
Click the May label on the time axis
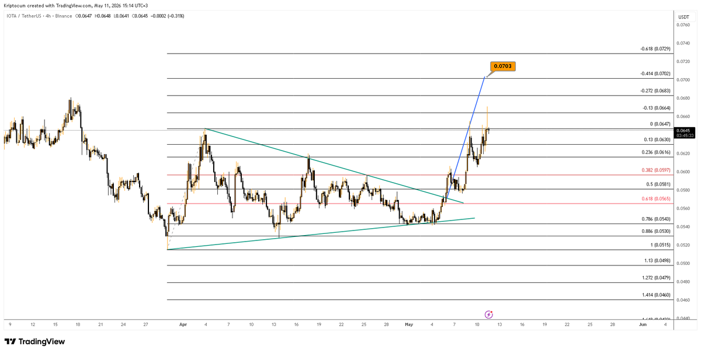click(410, 323)
